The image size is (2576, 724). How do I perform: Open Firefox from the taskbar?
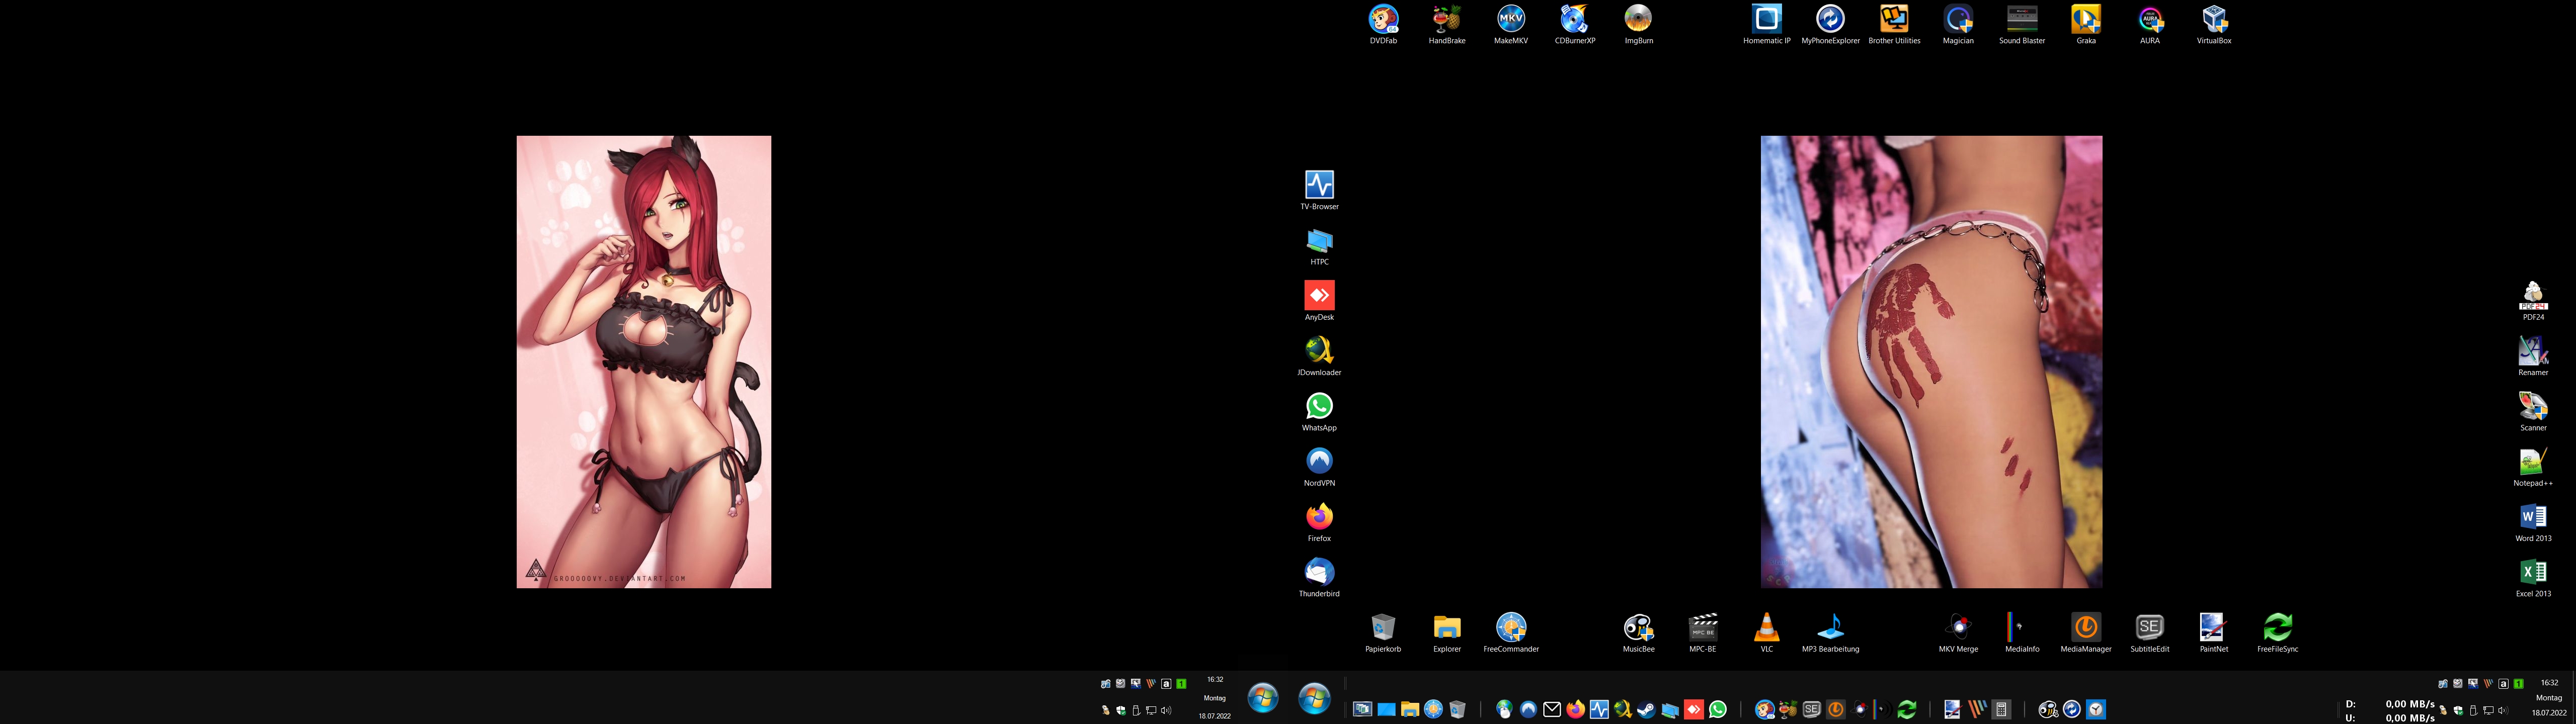point(1576,709)
